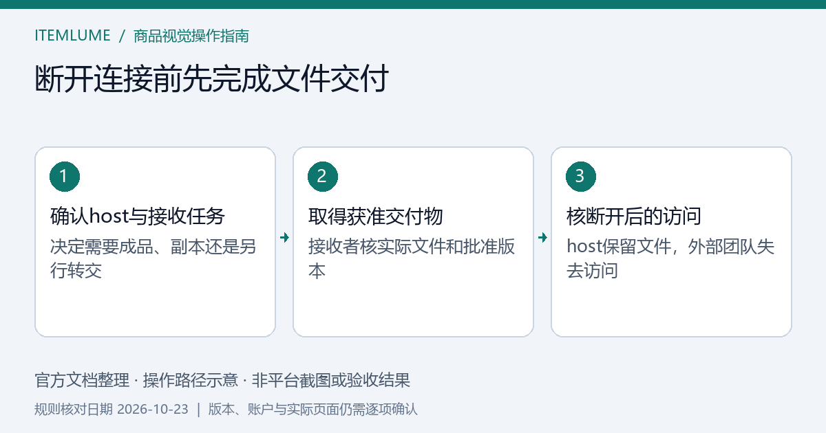Click the footer note 官方文档整理 · 操作路径示意
Viewport: 826px width, 433px height.
(x=136, y=380)
